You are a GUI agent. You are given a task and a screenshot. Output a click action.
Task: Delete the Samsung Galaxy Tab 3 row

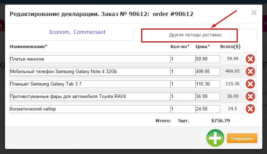pyautogui.click(x=250, y=84)
